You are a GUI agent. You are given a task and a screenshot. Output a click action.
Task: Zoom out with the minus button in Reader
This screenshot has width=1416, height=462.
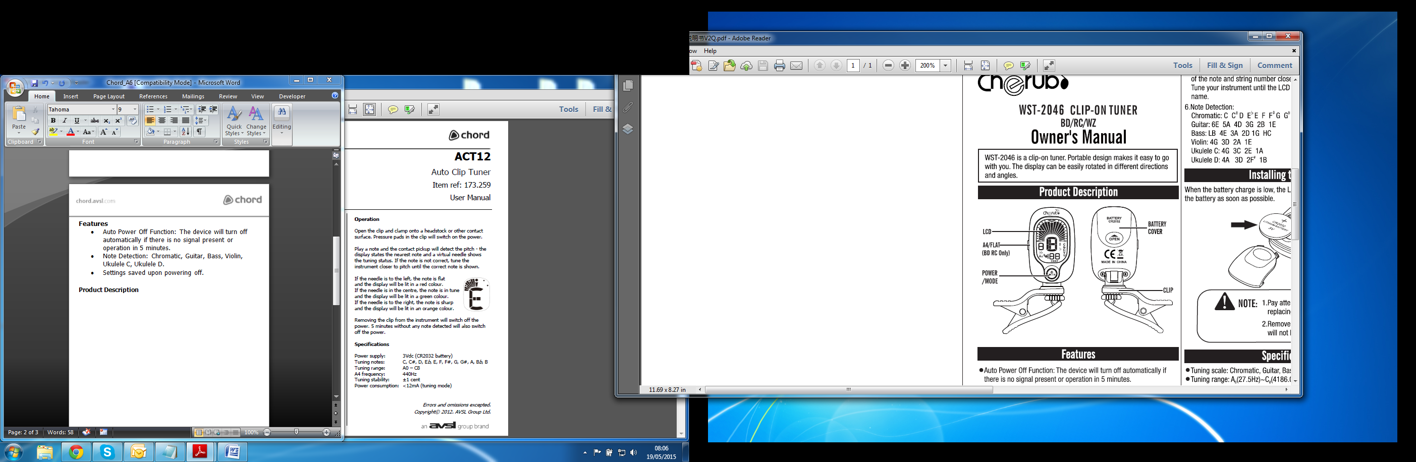[888, 66]
